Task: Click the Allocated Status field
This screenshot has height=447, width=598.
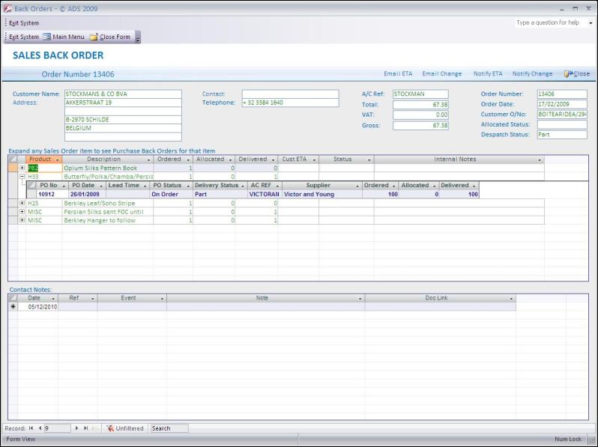Action: click(x=562, y=124)
